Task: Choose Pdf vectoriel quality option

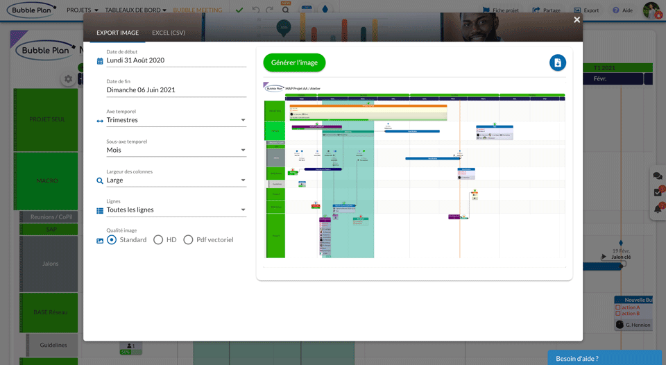Action: (x=188, y=240)
